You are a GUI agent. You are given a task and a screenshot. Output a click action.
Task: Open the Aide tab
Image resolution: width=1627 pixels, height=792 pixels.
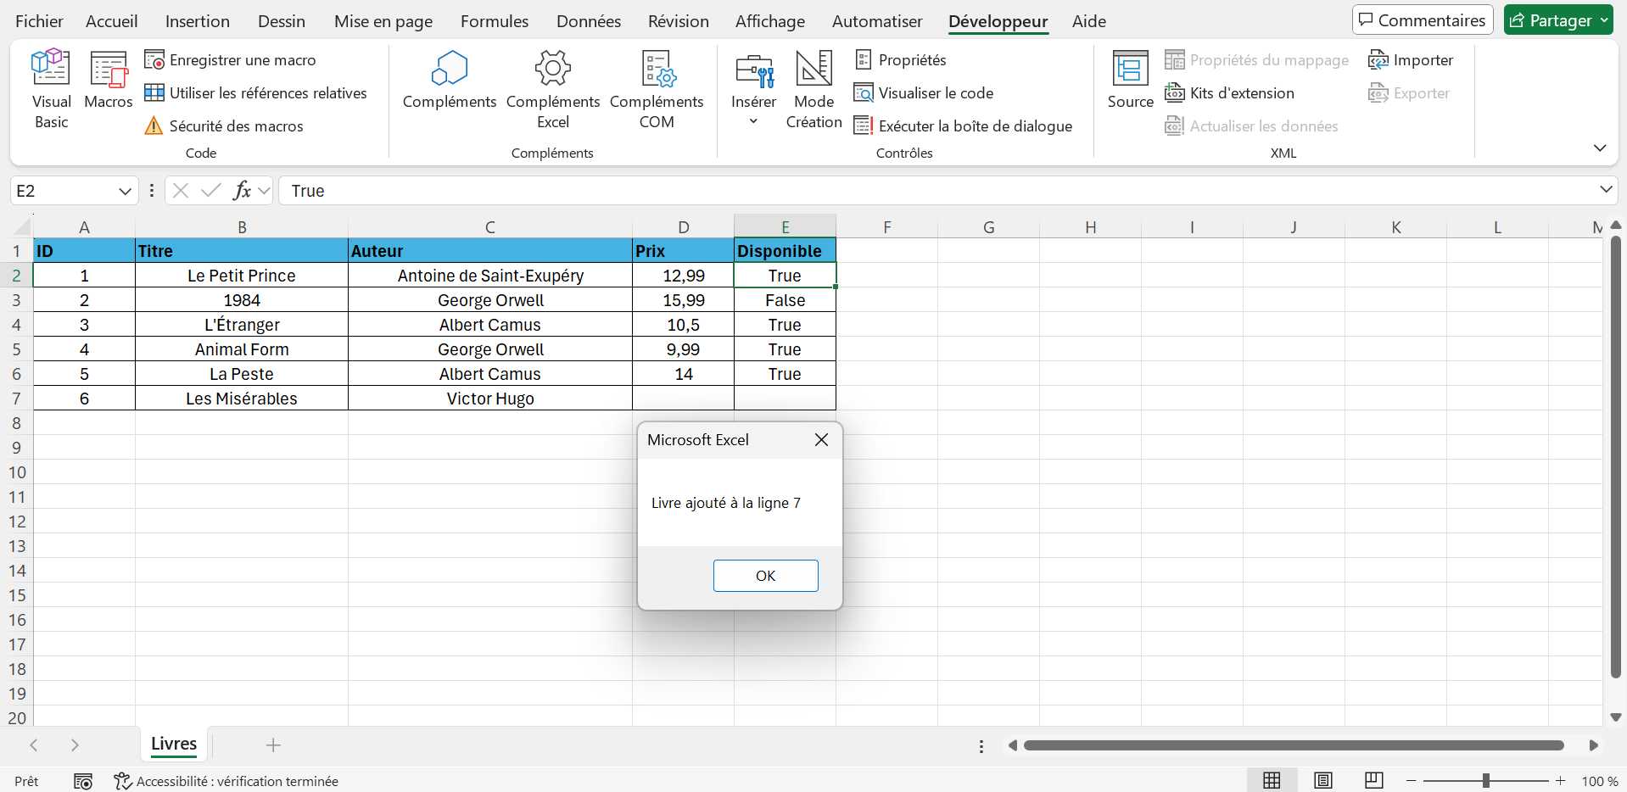click(x=1089, y=21)
